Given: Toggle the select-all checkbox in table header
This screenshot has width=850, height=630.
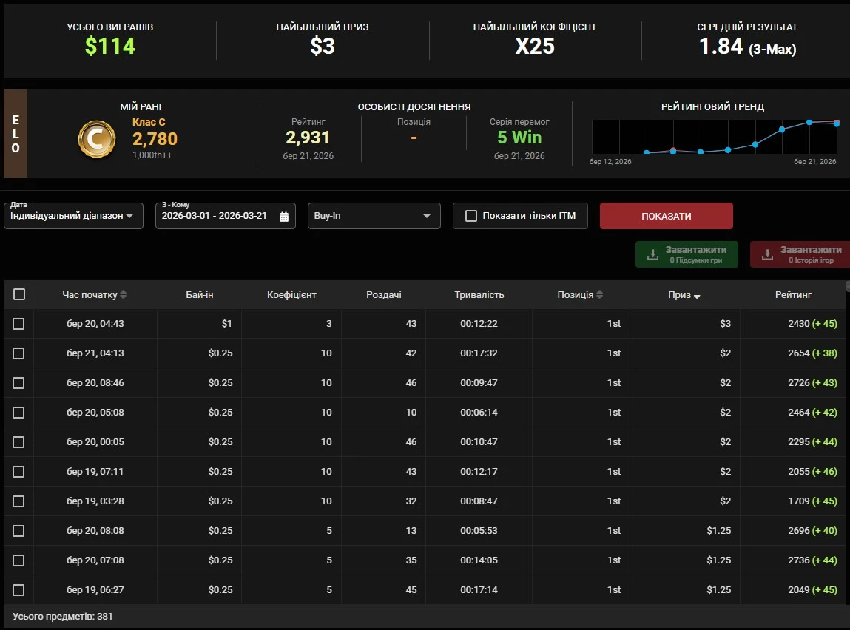Looking at the screenshot, I should 19,294.
